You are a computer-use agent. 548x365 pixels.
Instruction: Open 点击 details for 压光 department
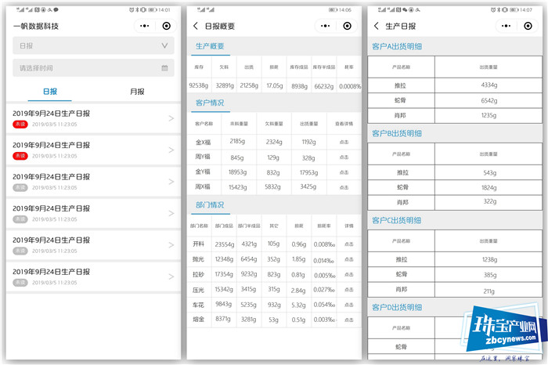pyautogui.click(x=349, y=290)
